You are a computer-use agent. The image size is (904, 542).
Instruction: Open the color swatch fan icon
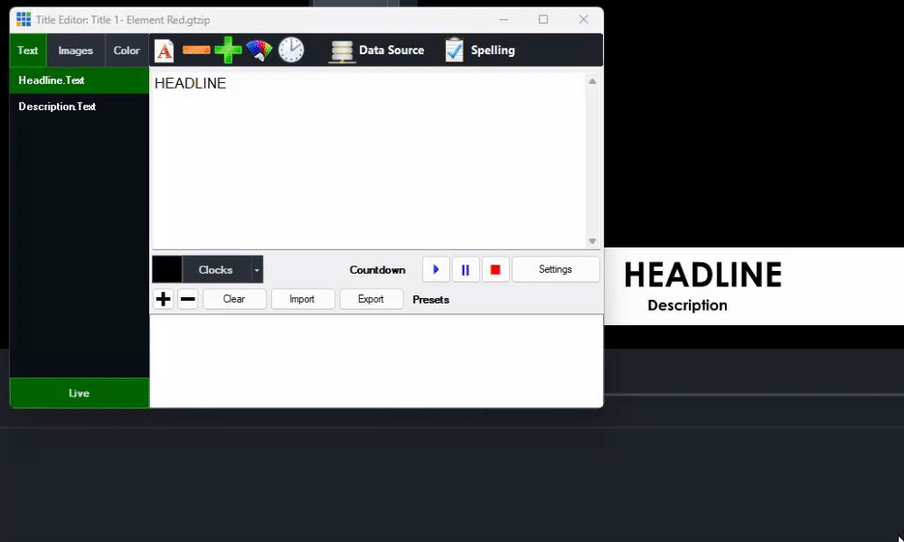click(x=259, y=50)
